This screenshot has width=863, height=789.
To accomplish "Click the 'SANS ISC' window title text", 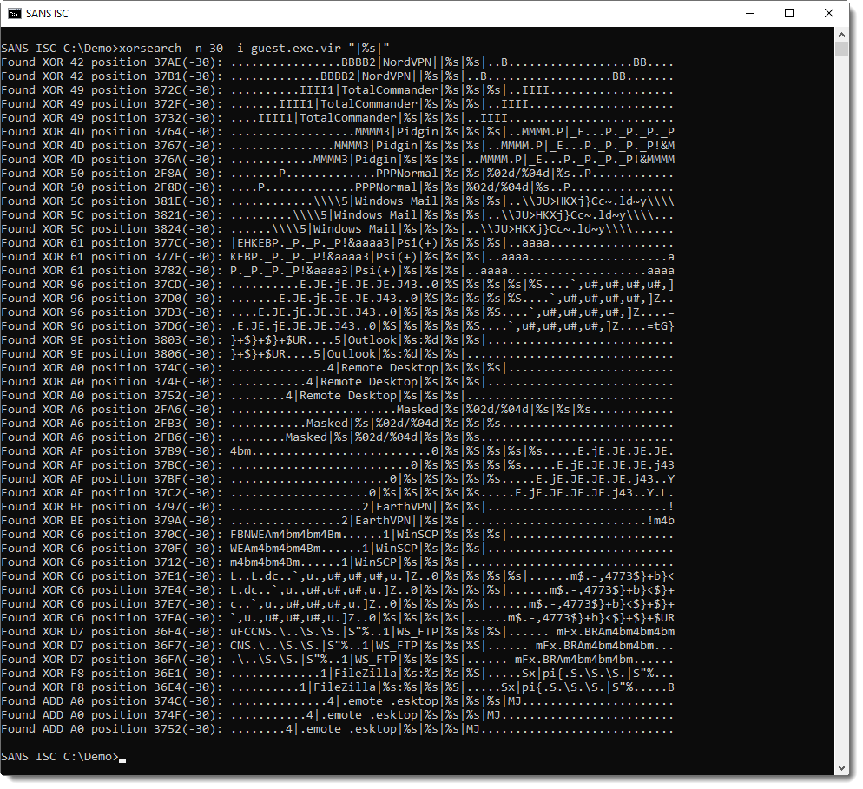I will [x=48, y=13].
